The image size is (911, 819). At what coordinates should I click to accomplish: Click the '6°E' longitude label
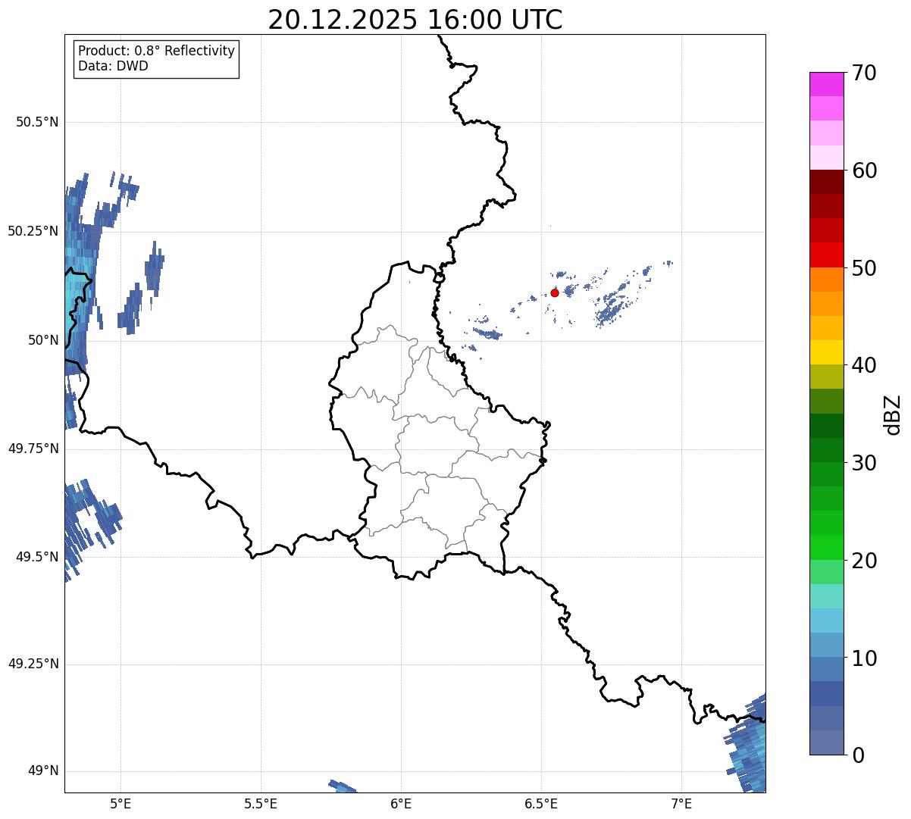(401, 803)
